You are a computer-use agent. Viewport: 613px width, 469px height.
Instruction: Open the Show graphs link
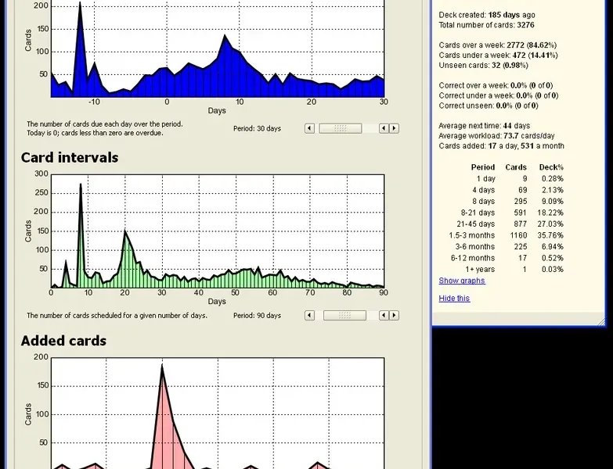(462, 281)
